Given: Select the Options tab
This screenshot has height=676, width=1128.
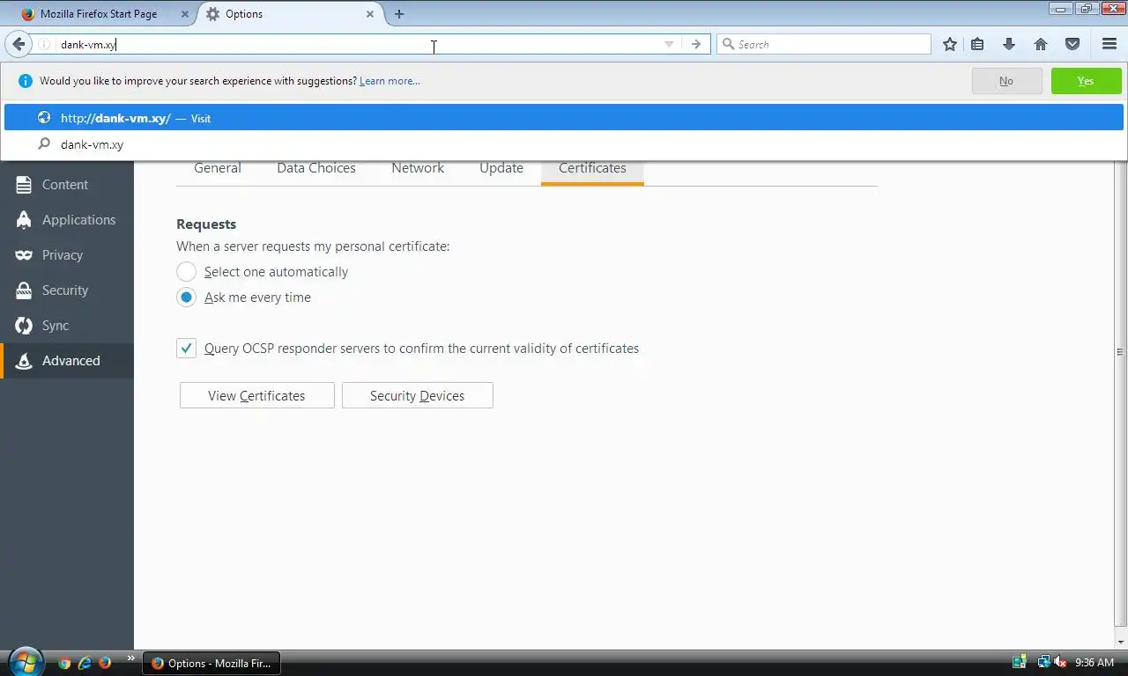Looking at the screenshot, I should 291,14.
